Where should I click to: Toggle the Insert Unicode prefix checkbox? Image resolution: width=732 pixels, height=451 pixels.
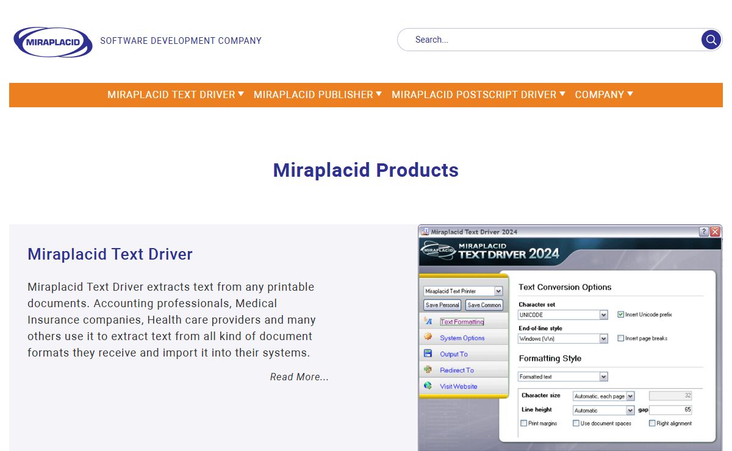620,314
